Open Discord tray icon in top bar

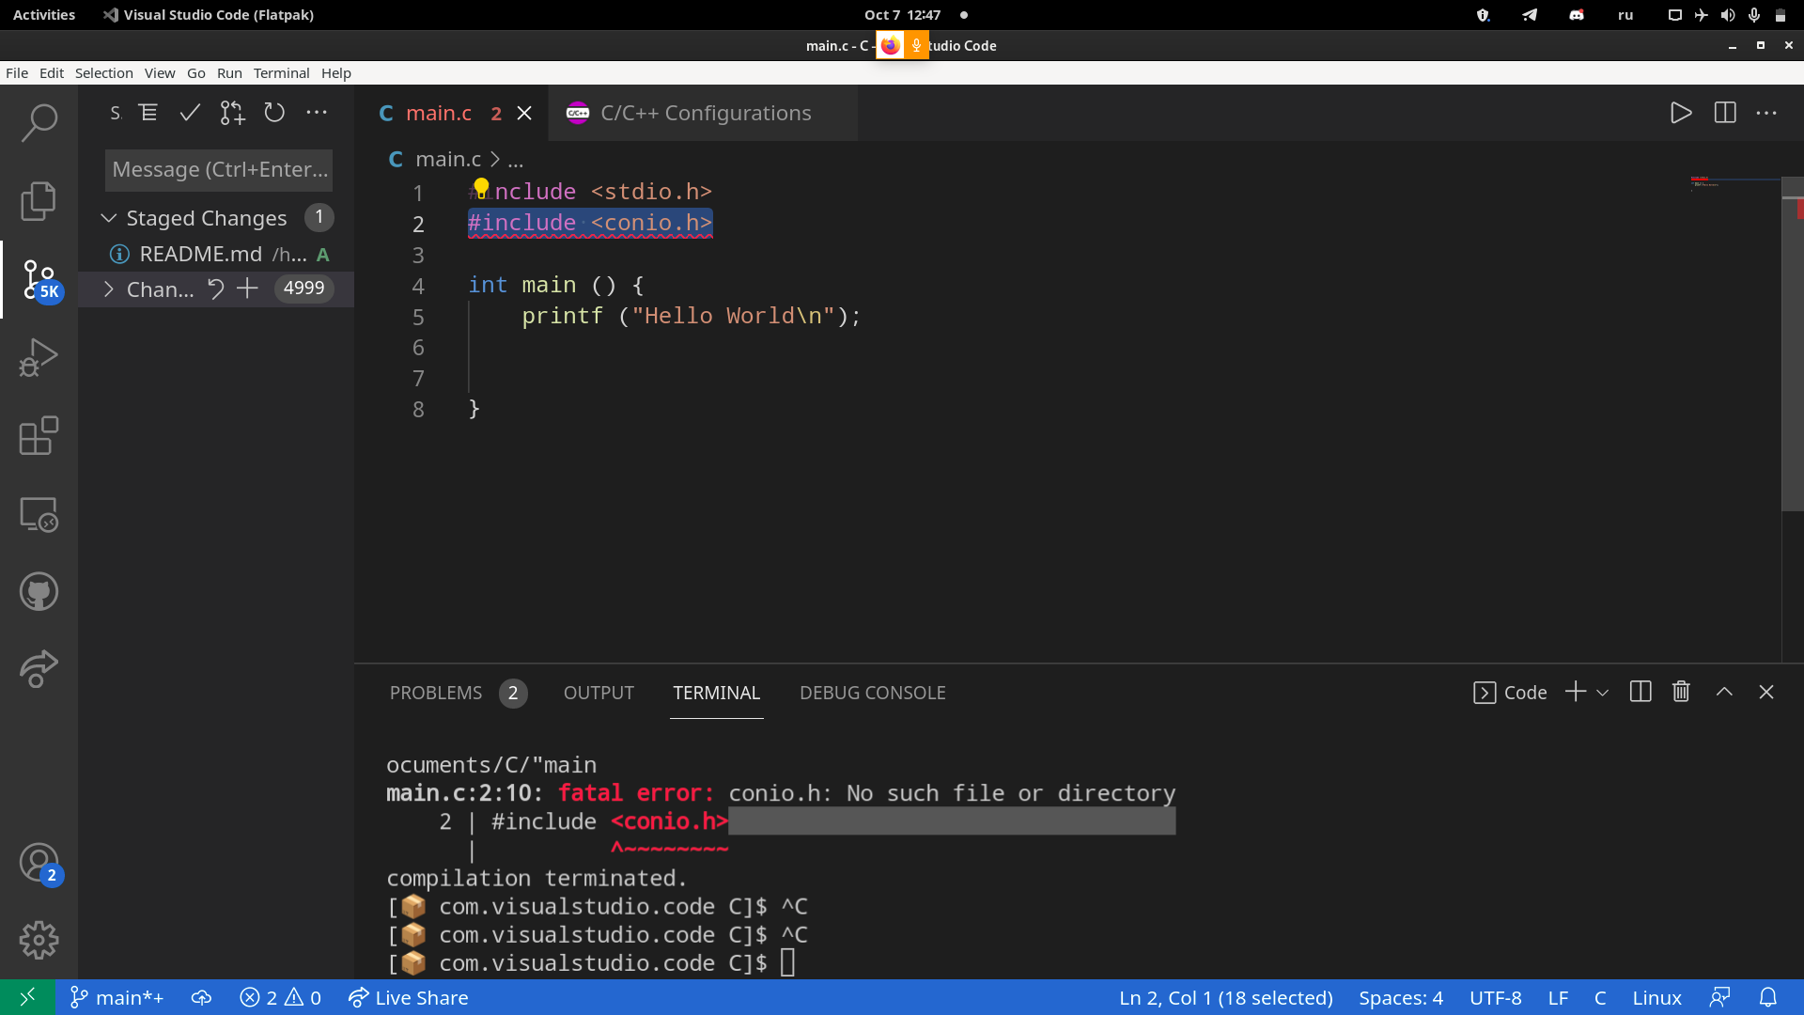1577,15
